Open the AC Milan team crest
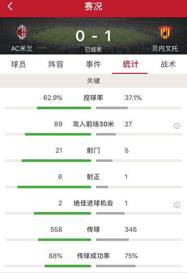Image resolution: width=187 pixels, height=273 pixels. pyautogui.click(x=22, y=32)
